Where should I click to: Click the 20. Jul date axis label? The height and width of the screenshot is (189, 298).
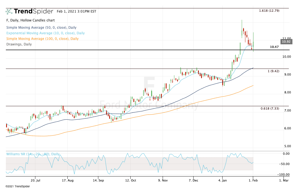[35, 180]
